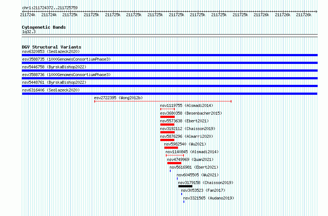Image resolution: width=328 pixels, height=216 pixels.
Task: Click the red bar under nsv5573638
Action: [167, 125]
